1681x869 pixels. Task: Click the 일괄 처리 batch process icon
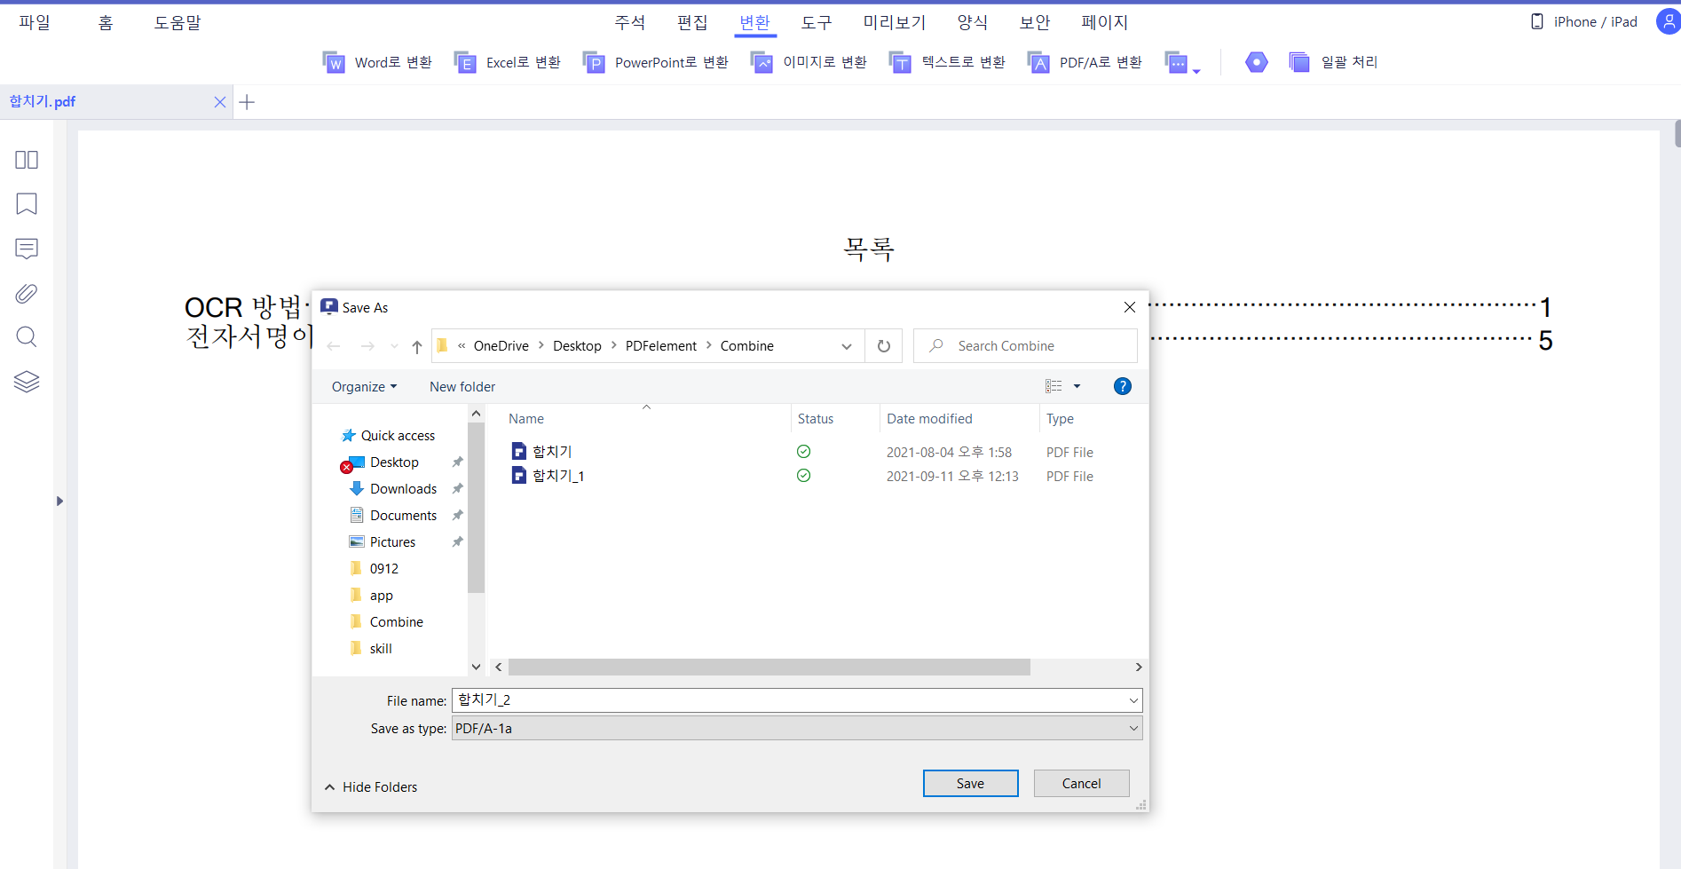pyautogui.click(x=1299, y=62)
